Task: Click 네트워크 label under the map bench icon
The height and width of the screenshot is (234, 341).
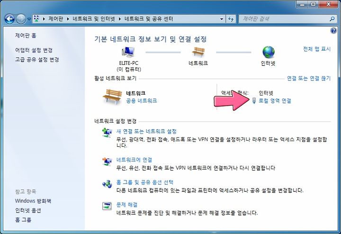Action: coord(198,63)
